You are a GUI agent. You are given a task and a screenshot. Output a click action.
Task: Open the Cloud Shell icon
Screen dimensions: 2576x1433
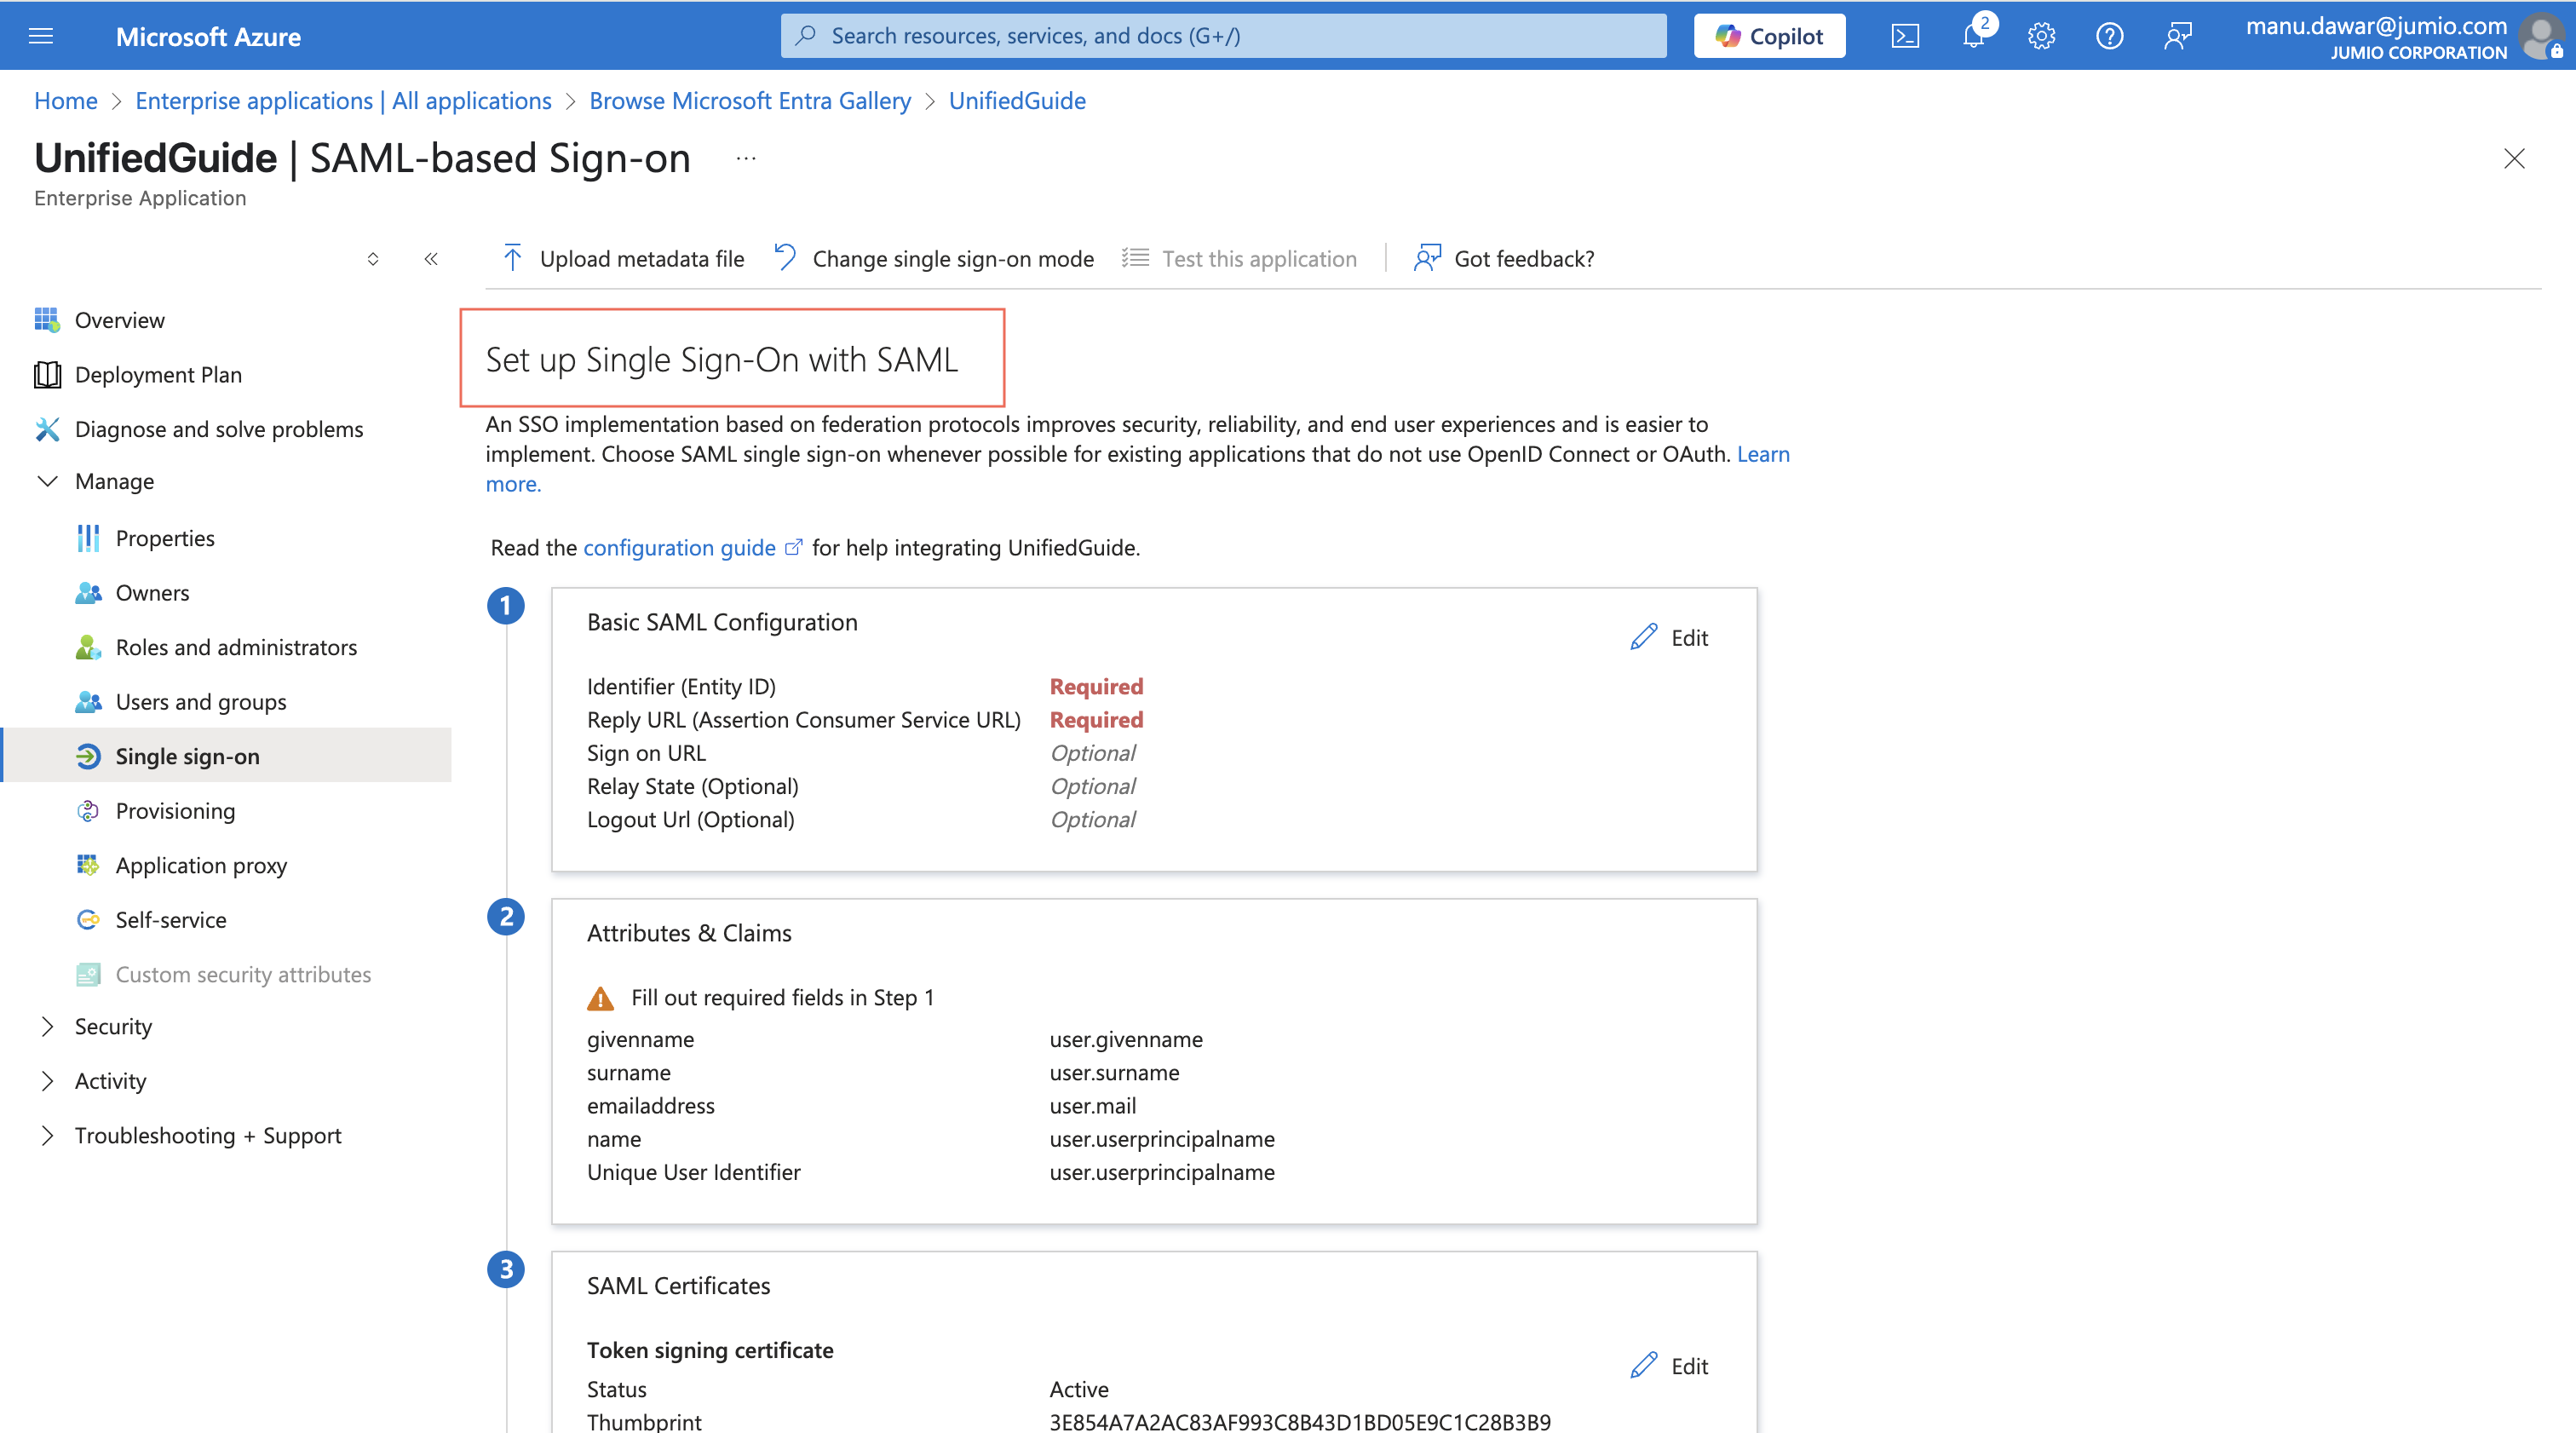(1905, 37)
